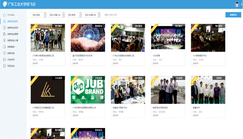243x139 pixels.
Task: Select the 创新创业团队 person icon
Action: tap(4, 21)
